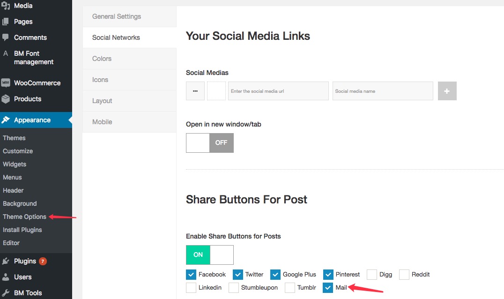This screenshot has width=504, height=299.
Task: Switch to the Layout tab
Action: pyautogui.click(x=129, y=101)
